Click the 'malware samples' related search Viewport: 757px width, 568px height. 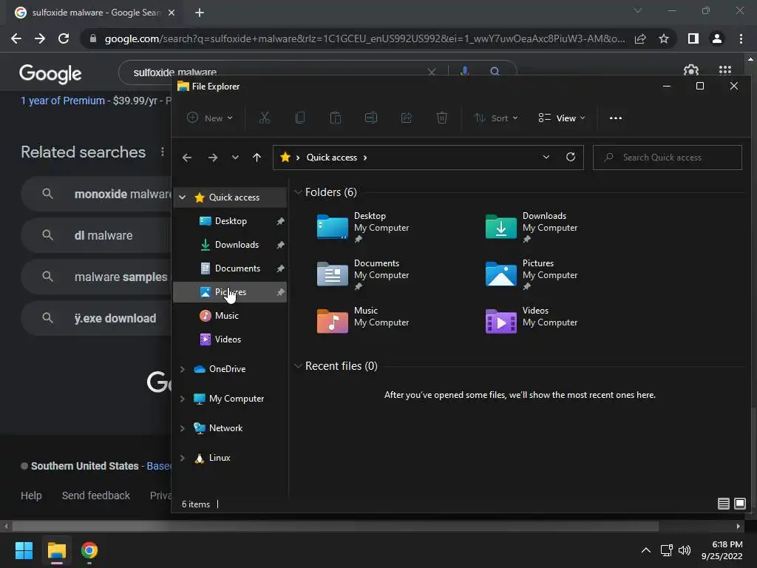97,277
